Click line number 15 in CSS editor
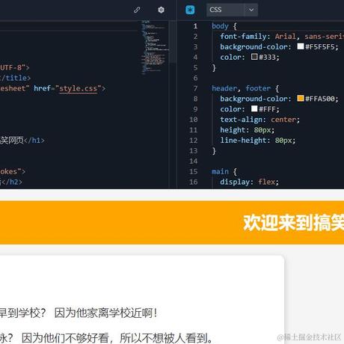The height and width of the screenshot is (344, 344). coord(194,171)
